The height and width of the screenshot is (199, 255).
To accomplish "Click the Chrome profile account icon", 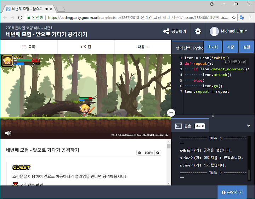I will tap(211, 4).
